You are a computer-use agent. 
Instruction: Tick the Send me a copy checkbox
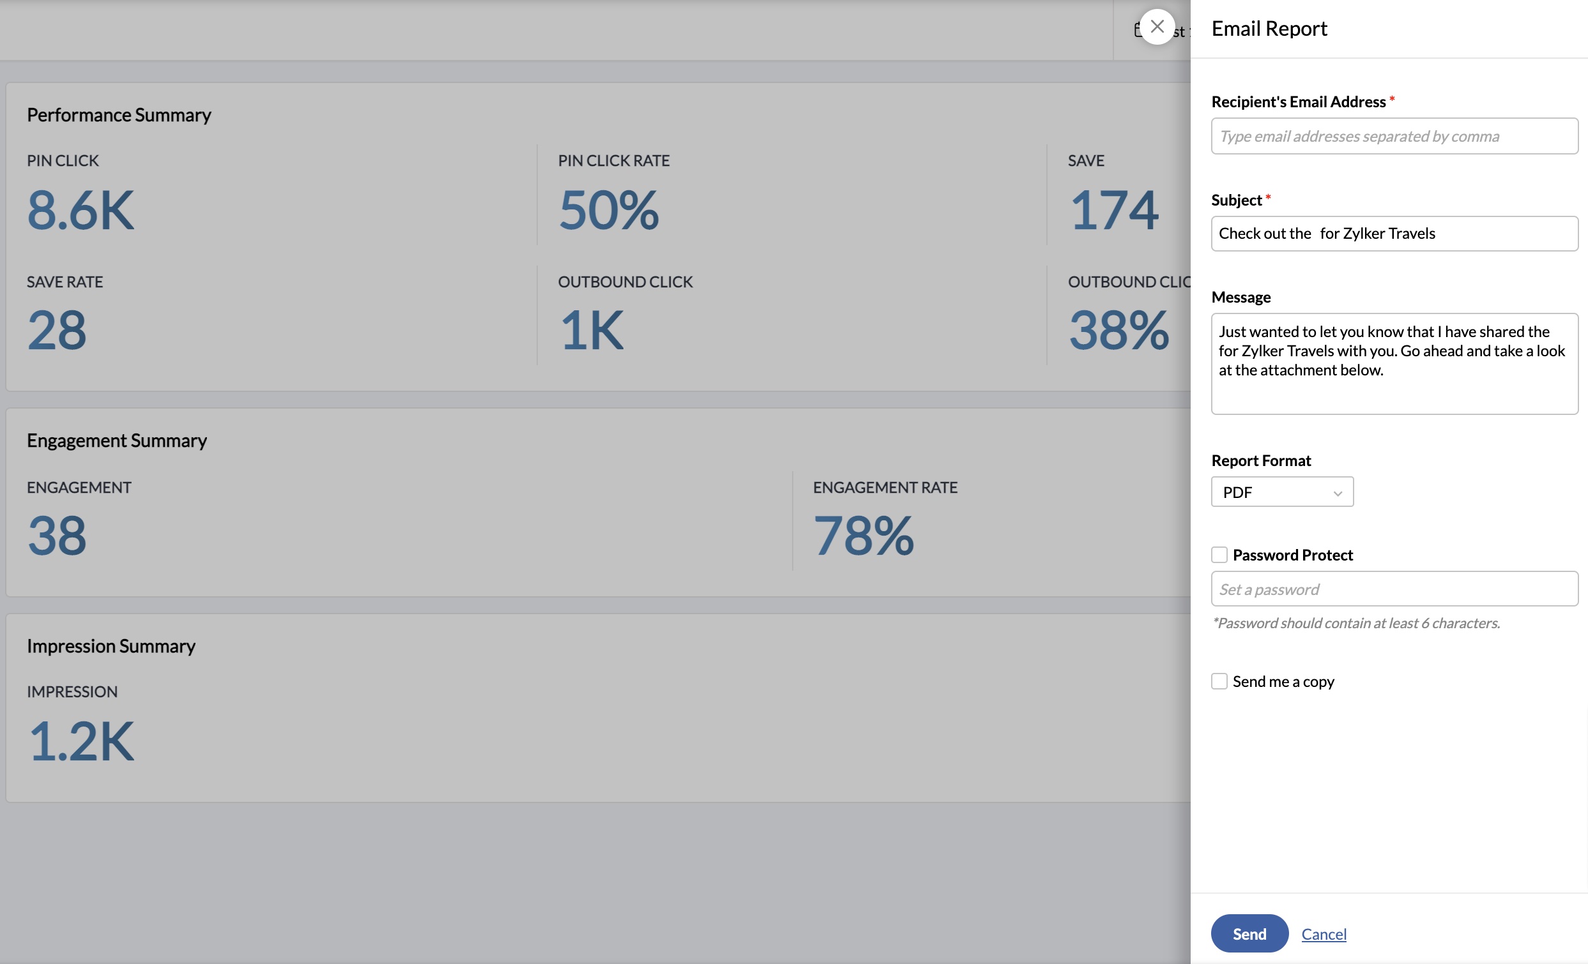pos(1219,681)
